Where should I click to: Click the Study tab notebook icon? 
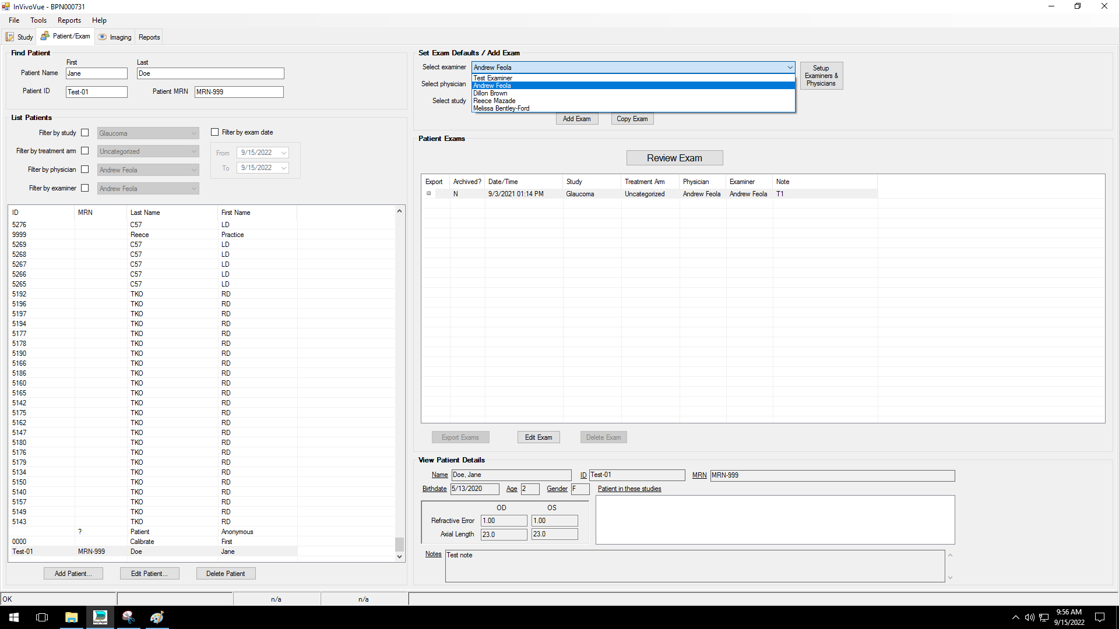10,37
